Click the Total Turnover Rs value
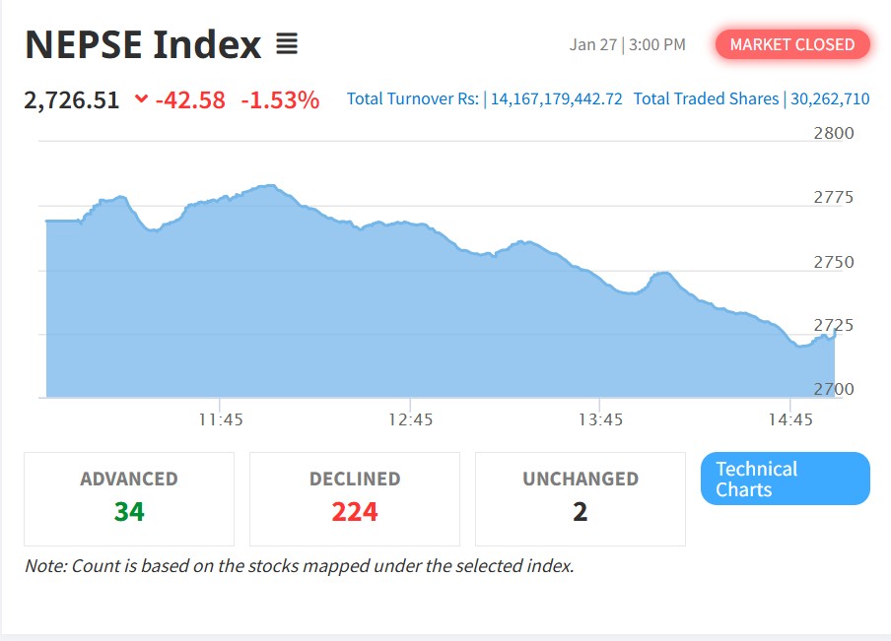891x641 pixels. [556, 99]
